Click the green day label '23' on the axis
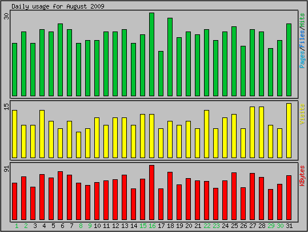308x232 pixels. pos(216,226)
